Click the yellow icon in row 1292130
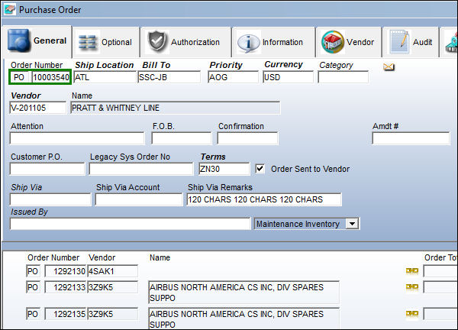The height and width of the screenshot is (330, 458). [412, 271]
